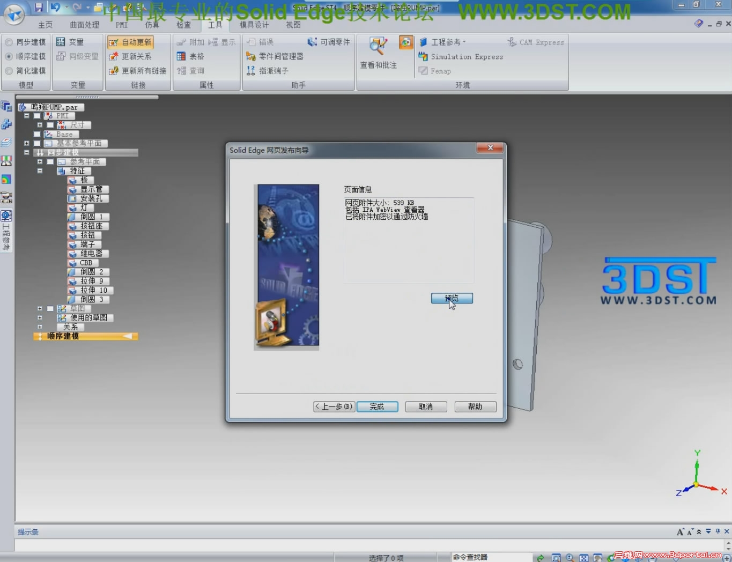
Task: Click the 变量 (Variables) tool
Action: pyautogui.click(x=70, y=42)
